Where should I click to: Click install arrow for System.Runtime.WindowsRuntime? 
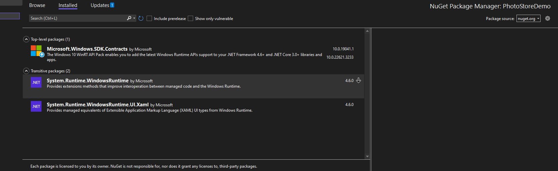tap(358, 80)
